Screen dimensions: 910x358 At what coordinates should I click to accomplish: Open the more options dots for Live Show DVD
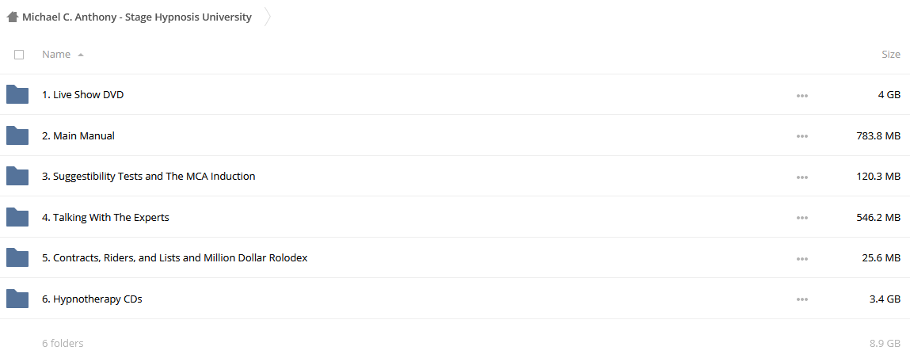click(x=802, y=95)
